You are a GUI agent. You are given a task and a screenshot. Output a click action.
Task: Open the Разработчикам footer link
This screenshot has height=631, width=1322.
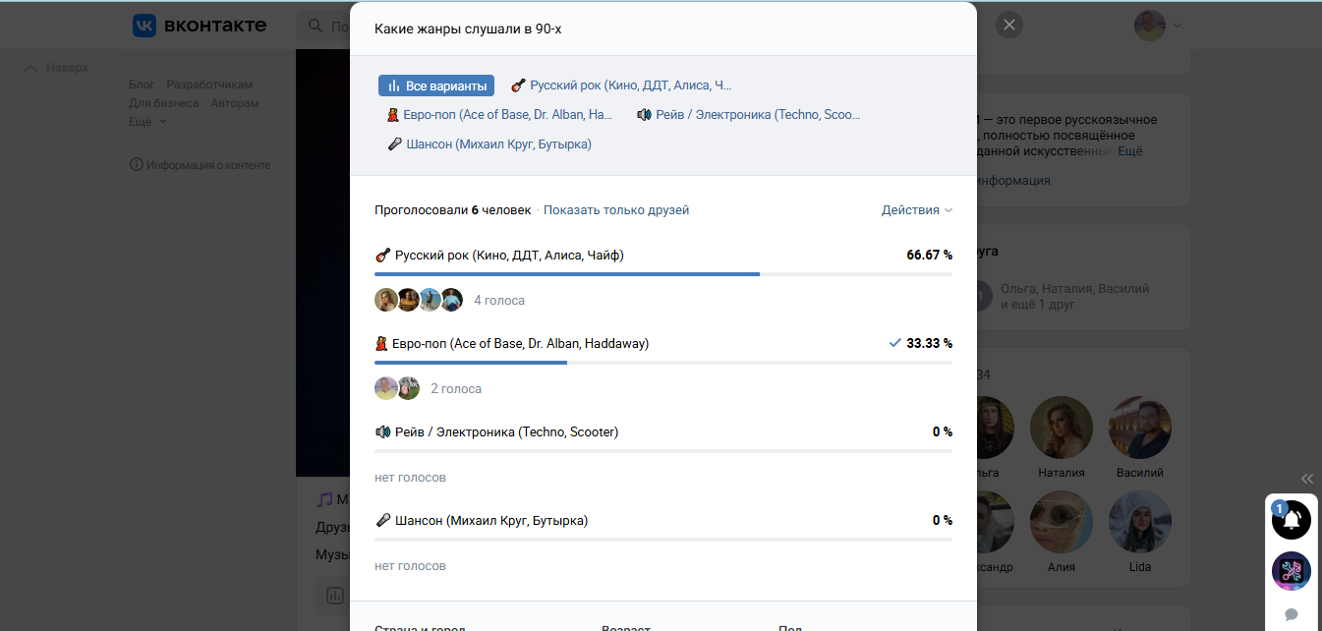tap(209, 85)
